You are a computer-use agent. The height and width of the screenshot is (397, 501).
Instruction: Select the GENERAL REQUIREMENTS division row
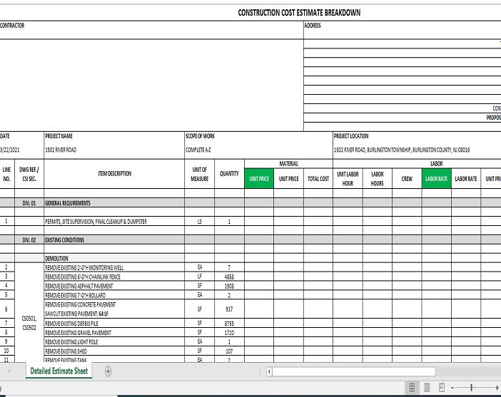[114, 203]
